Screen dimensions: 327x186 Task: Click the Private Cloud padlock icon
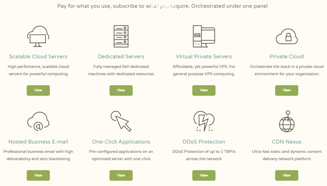287,37
